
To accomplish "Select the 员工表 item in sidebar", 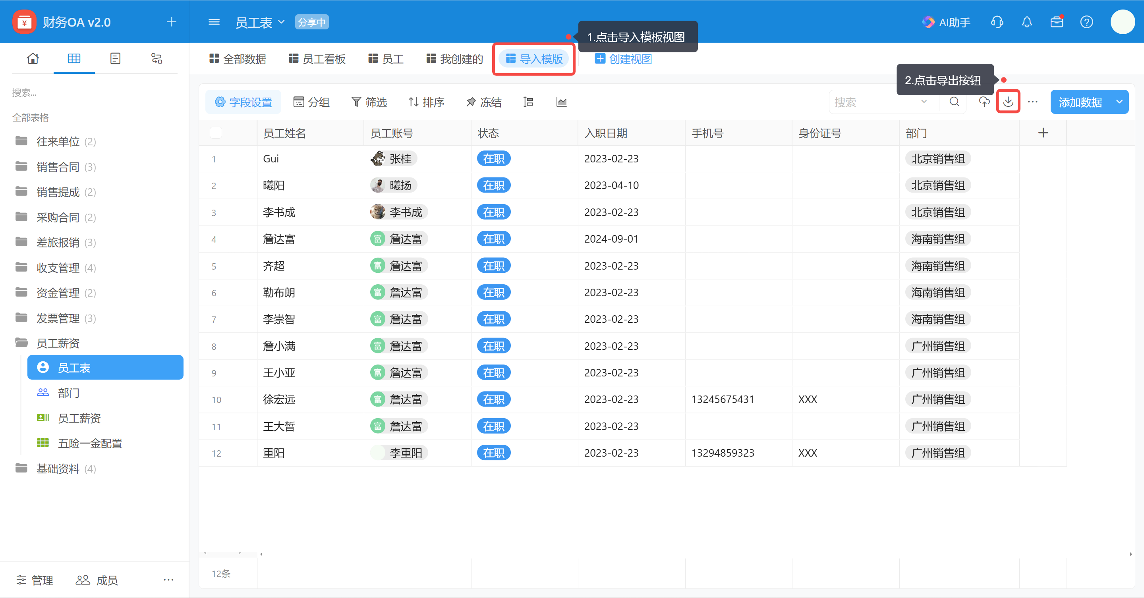I will (105, 367).
